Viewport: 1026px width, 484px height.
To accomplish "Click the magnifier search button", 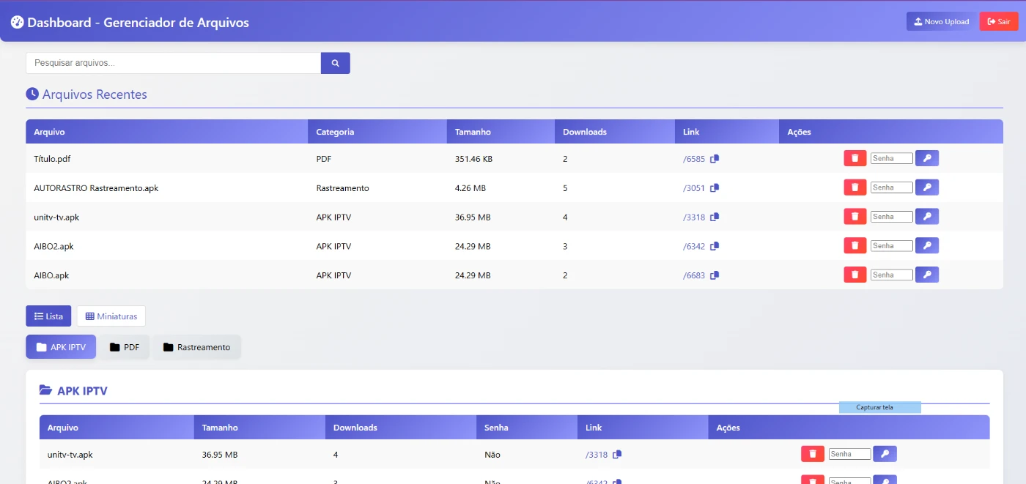I will coord(335,63).
